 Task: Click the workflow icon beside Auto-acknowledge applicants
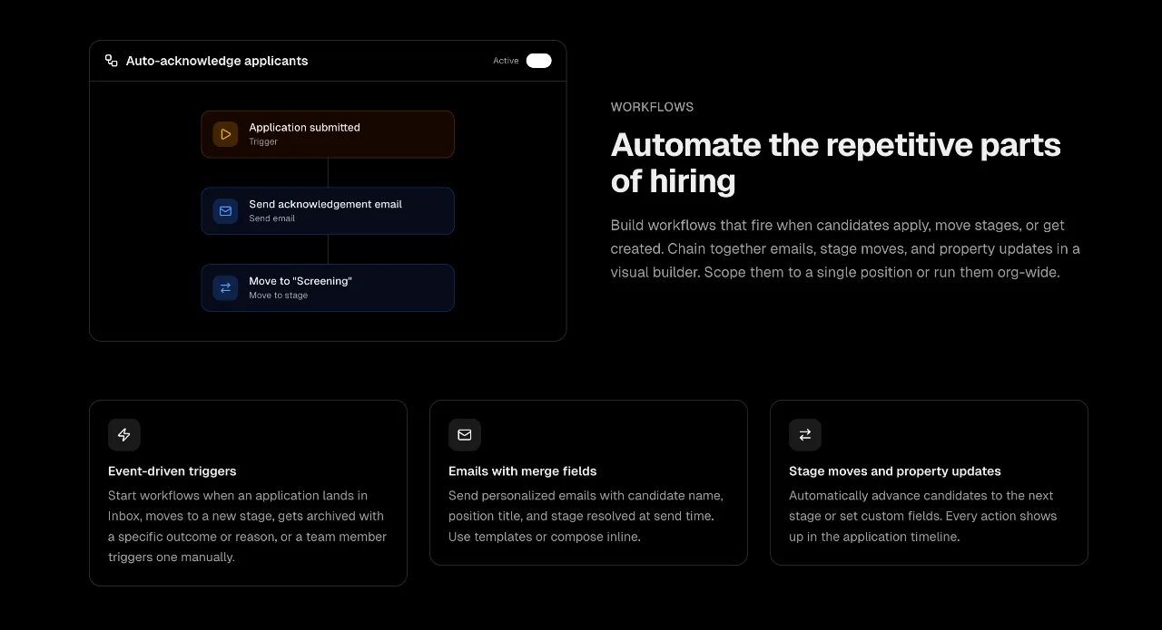(x=111, y=61)
